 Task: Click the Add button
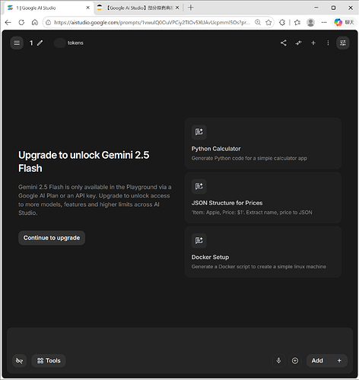[x=327, y=360]
